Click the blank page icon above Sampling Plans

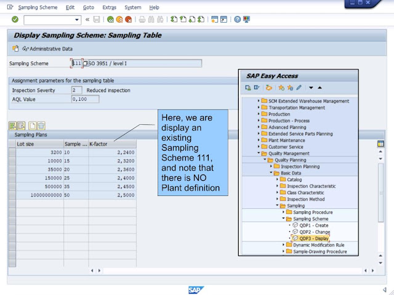pos(33,125)
